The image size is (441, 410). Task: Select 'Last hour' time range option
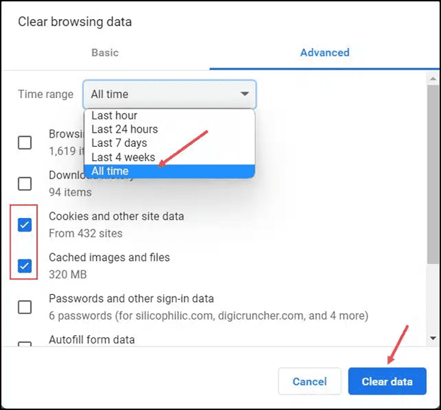(x=114, y=116)
